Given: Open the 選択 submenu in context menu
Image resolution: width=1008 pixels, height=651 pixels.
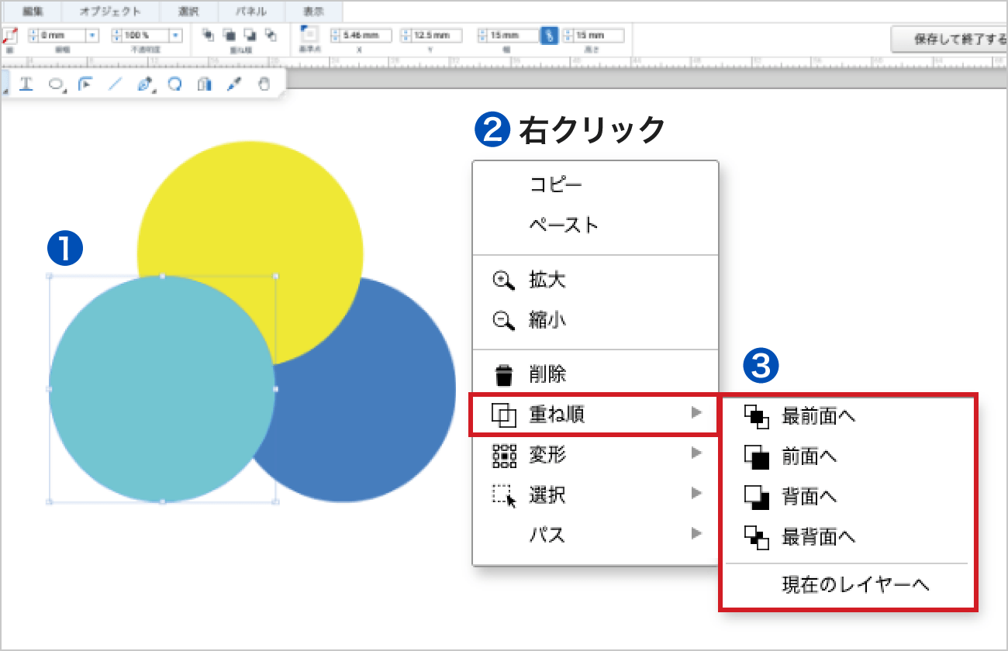Looking at the screenshot, I should 595,494.
